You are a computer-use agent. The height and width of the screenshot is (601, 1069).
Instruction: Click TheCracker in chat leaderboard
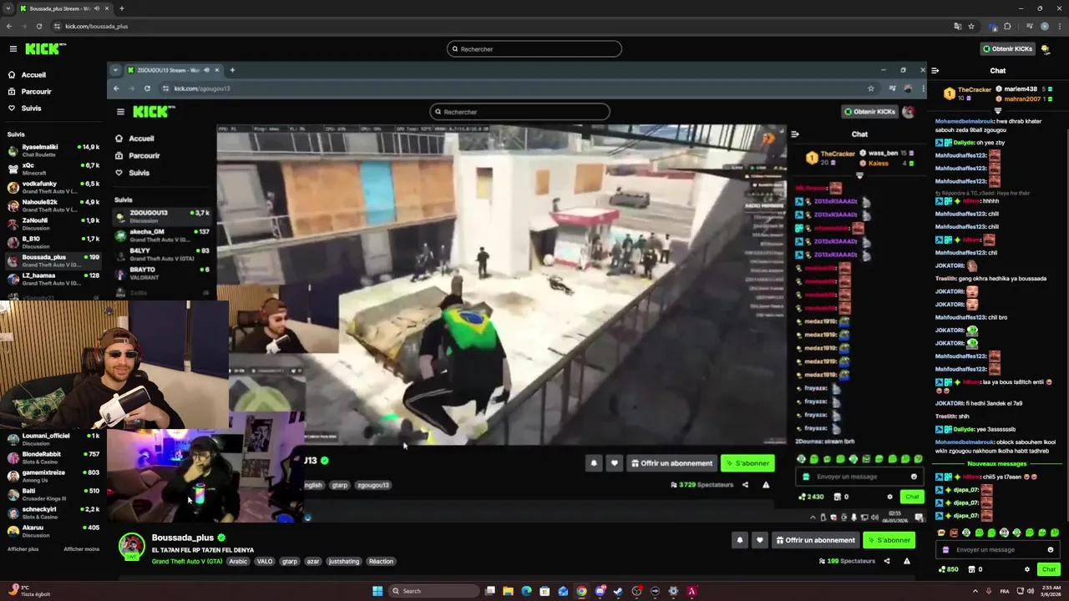click(x=974, y=89)
